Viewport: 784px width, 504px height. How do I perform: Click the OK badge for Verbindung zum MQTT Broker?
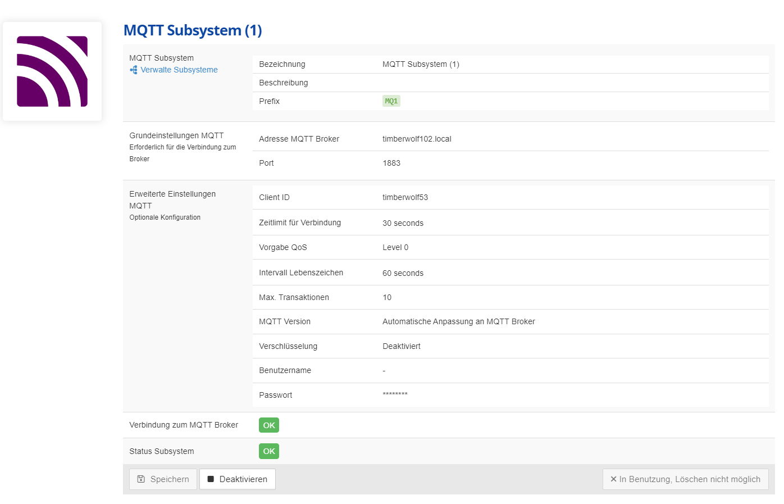[x=269, y=425]
